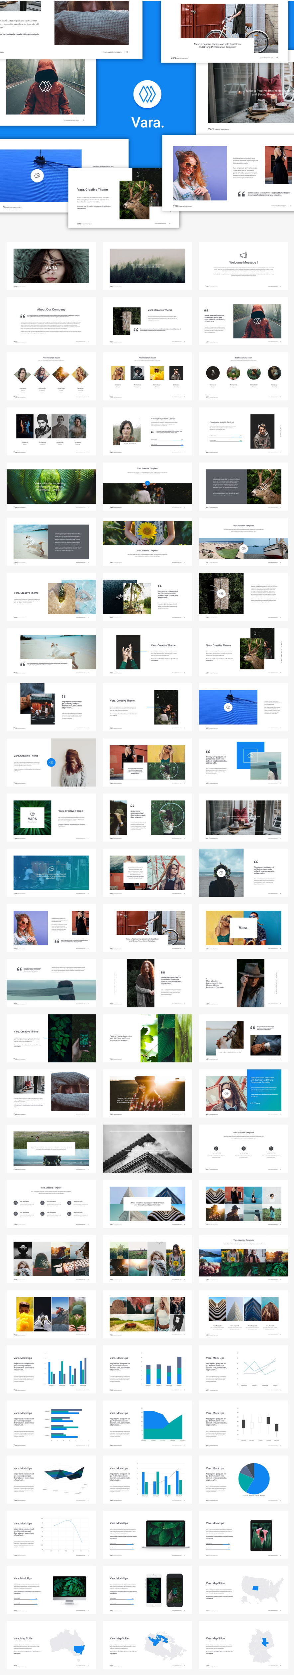Select the white 'Vara.' box on the yellow slide

tap(244, 927)
